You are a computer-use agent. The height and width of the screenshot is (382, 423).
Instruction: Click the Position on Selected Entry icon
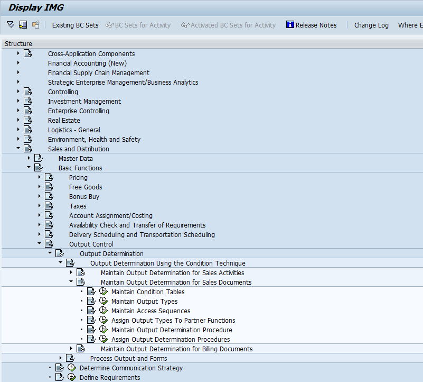23,24
